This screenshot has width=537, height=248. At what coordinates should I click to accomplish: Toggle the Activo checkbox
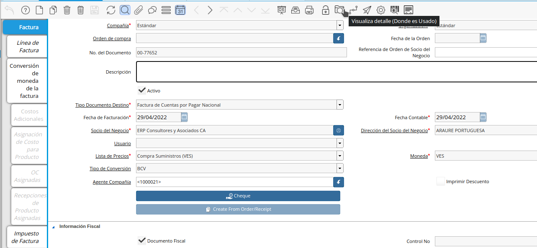142,90
